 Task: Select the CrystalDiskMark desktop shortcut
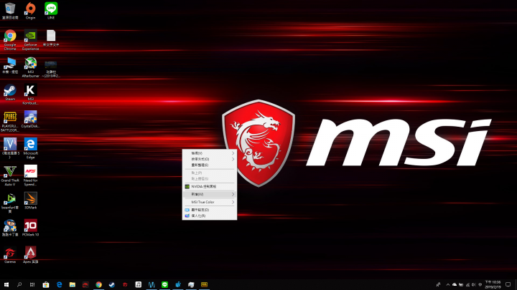pos(30,120)
